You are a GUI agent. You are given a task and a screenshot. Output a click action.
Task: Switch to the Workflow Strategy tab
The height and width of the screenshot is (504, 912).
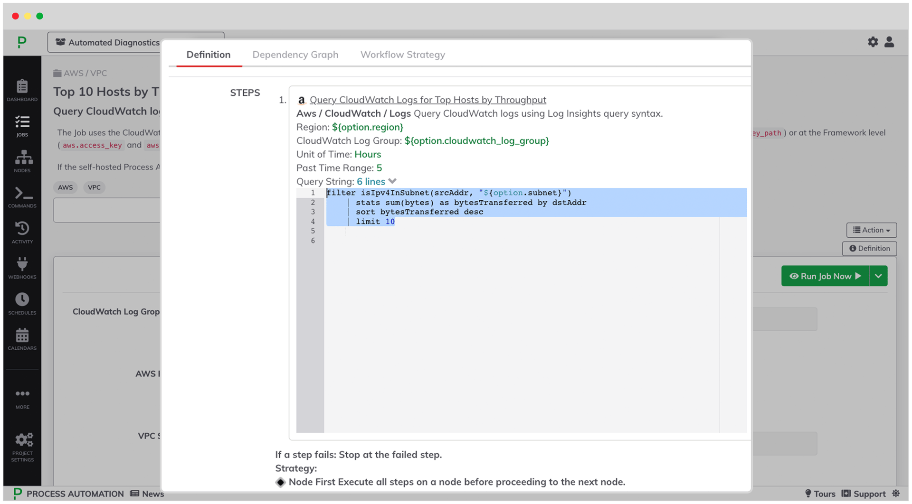402,55
